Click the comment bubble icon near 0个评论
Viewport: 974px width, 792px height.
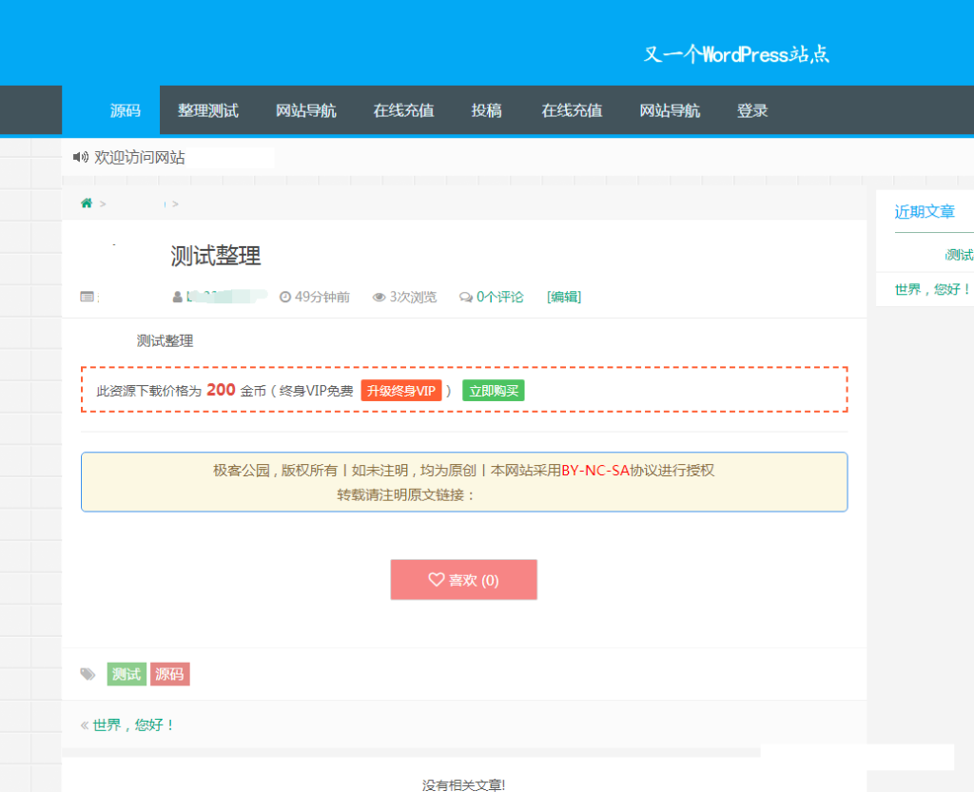tap(465, 296)
